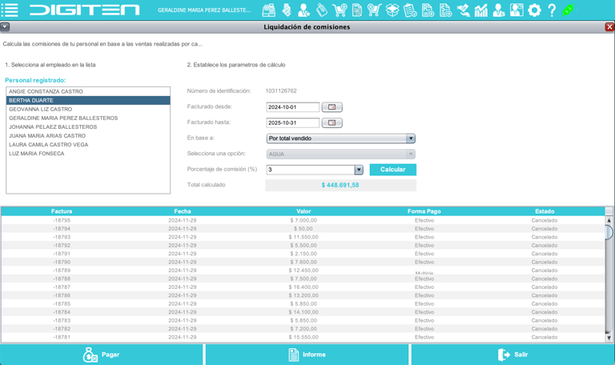Click the $ 15.550,00 value cell
This screenshot has height=365, width=615.
point(303,337)
